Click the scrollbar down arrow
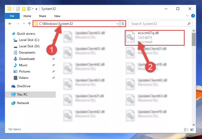The image size is (202, 139). tap(194, 125)
